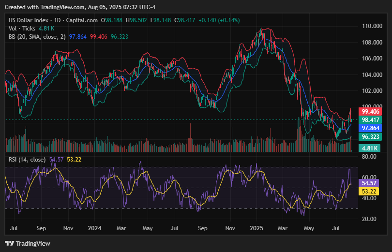Click the yellow RSI MA value 53.22 in legend
The image size is (392, 252).
pos(74,160)
